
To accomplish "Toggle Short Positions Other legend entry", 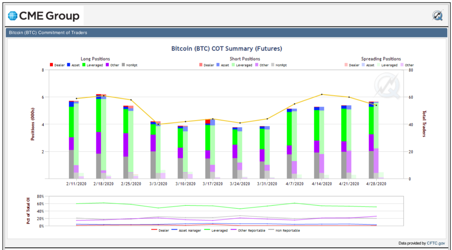I will pyautogui.click(x=262, y=65).
